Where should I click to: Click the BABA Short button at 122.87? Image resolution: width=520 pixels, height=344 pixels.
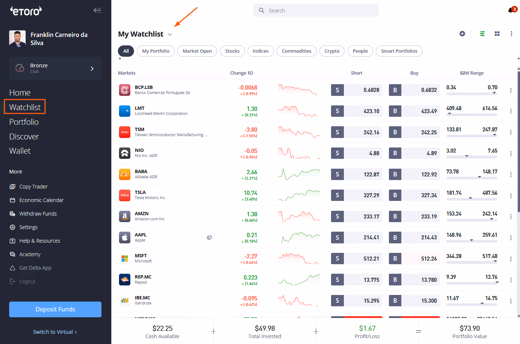(x=357, y=174)
